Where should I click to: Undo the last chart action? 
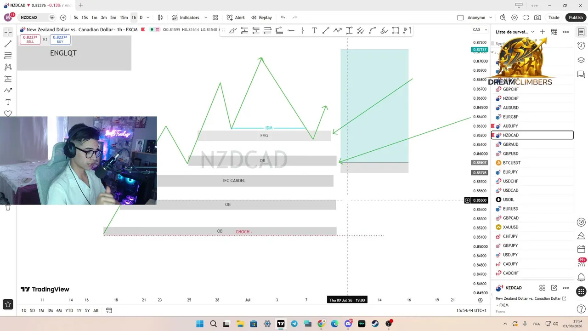[x=283, y=17]
